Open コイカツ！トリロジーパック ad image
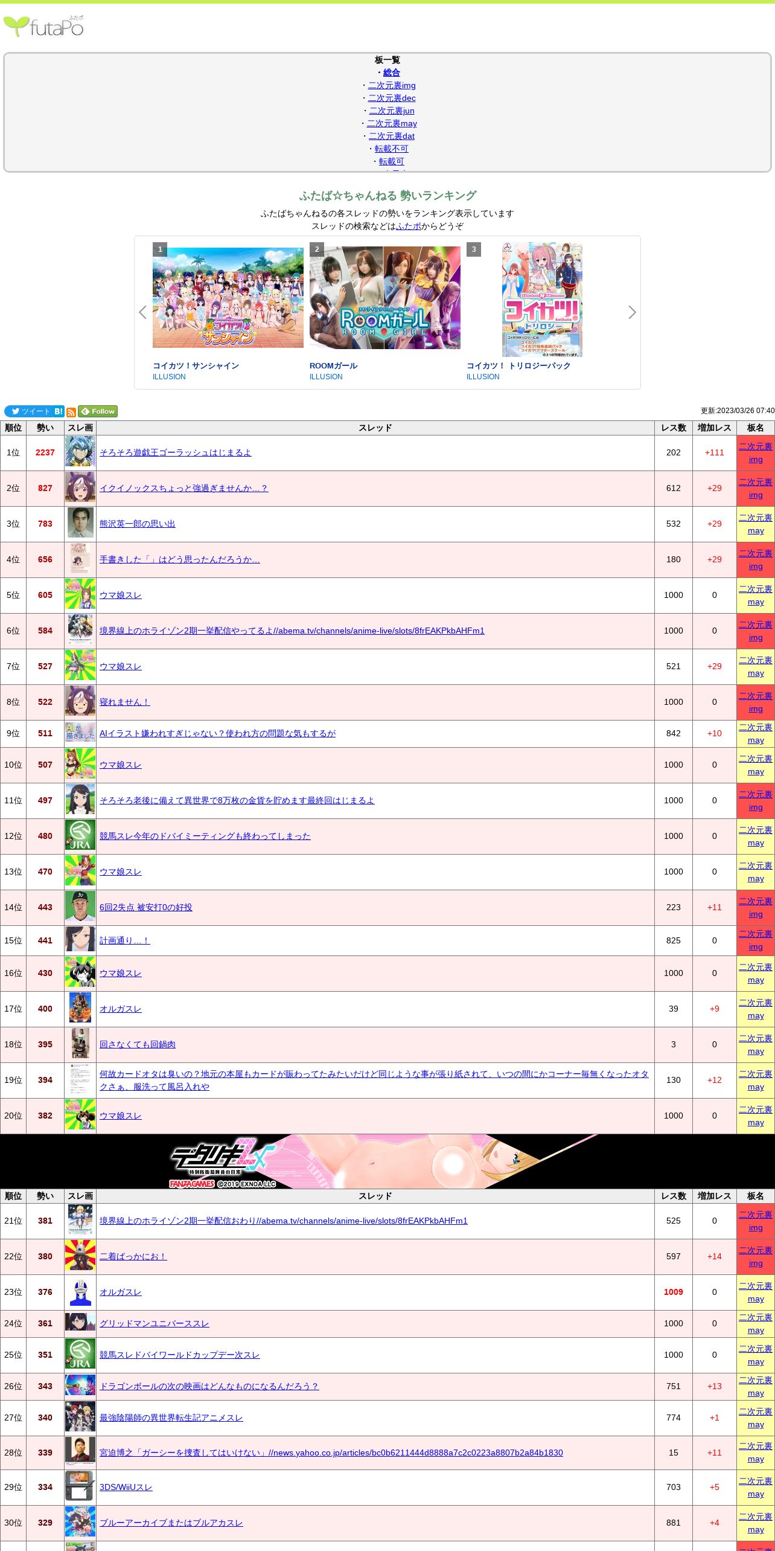Screen dimensions: 775x1551 tap(542, 300)
